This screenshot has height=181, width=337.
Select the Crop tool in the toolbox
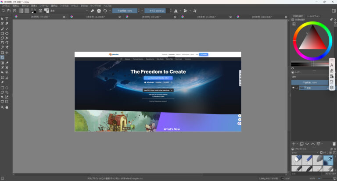(2, 57)
